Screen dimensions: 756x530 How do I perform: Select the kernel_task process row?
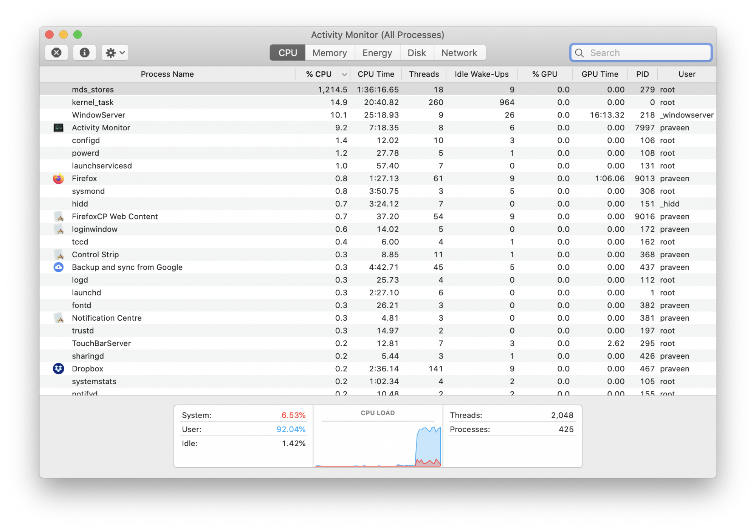point(189,102)
